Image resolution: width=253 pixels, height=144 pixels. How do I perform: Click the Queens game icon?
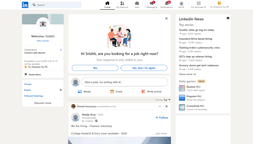[182, 88]
